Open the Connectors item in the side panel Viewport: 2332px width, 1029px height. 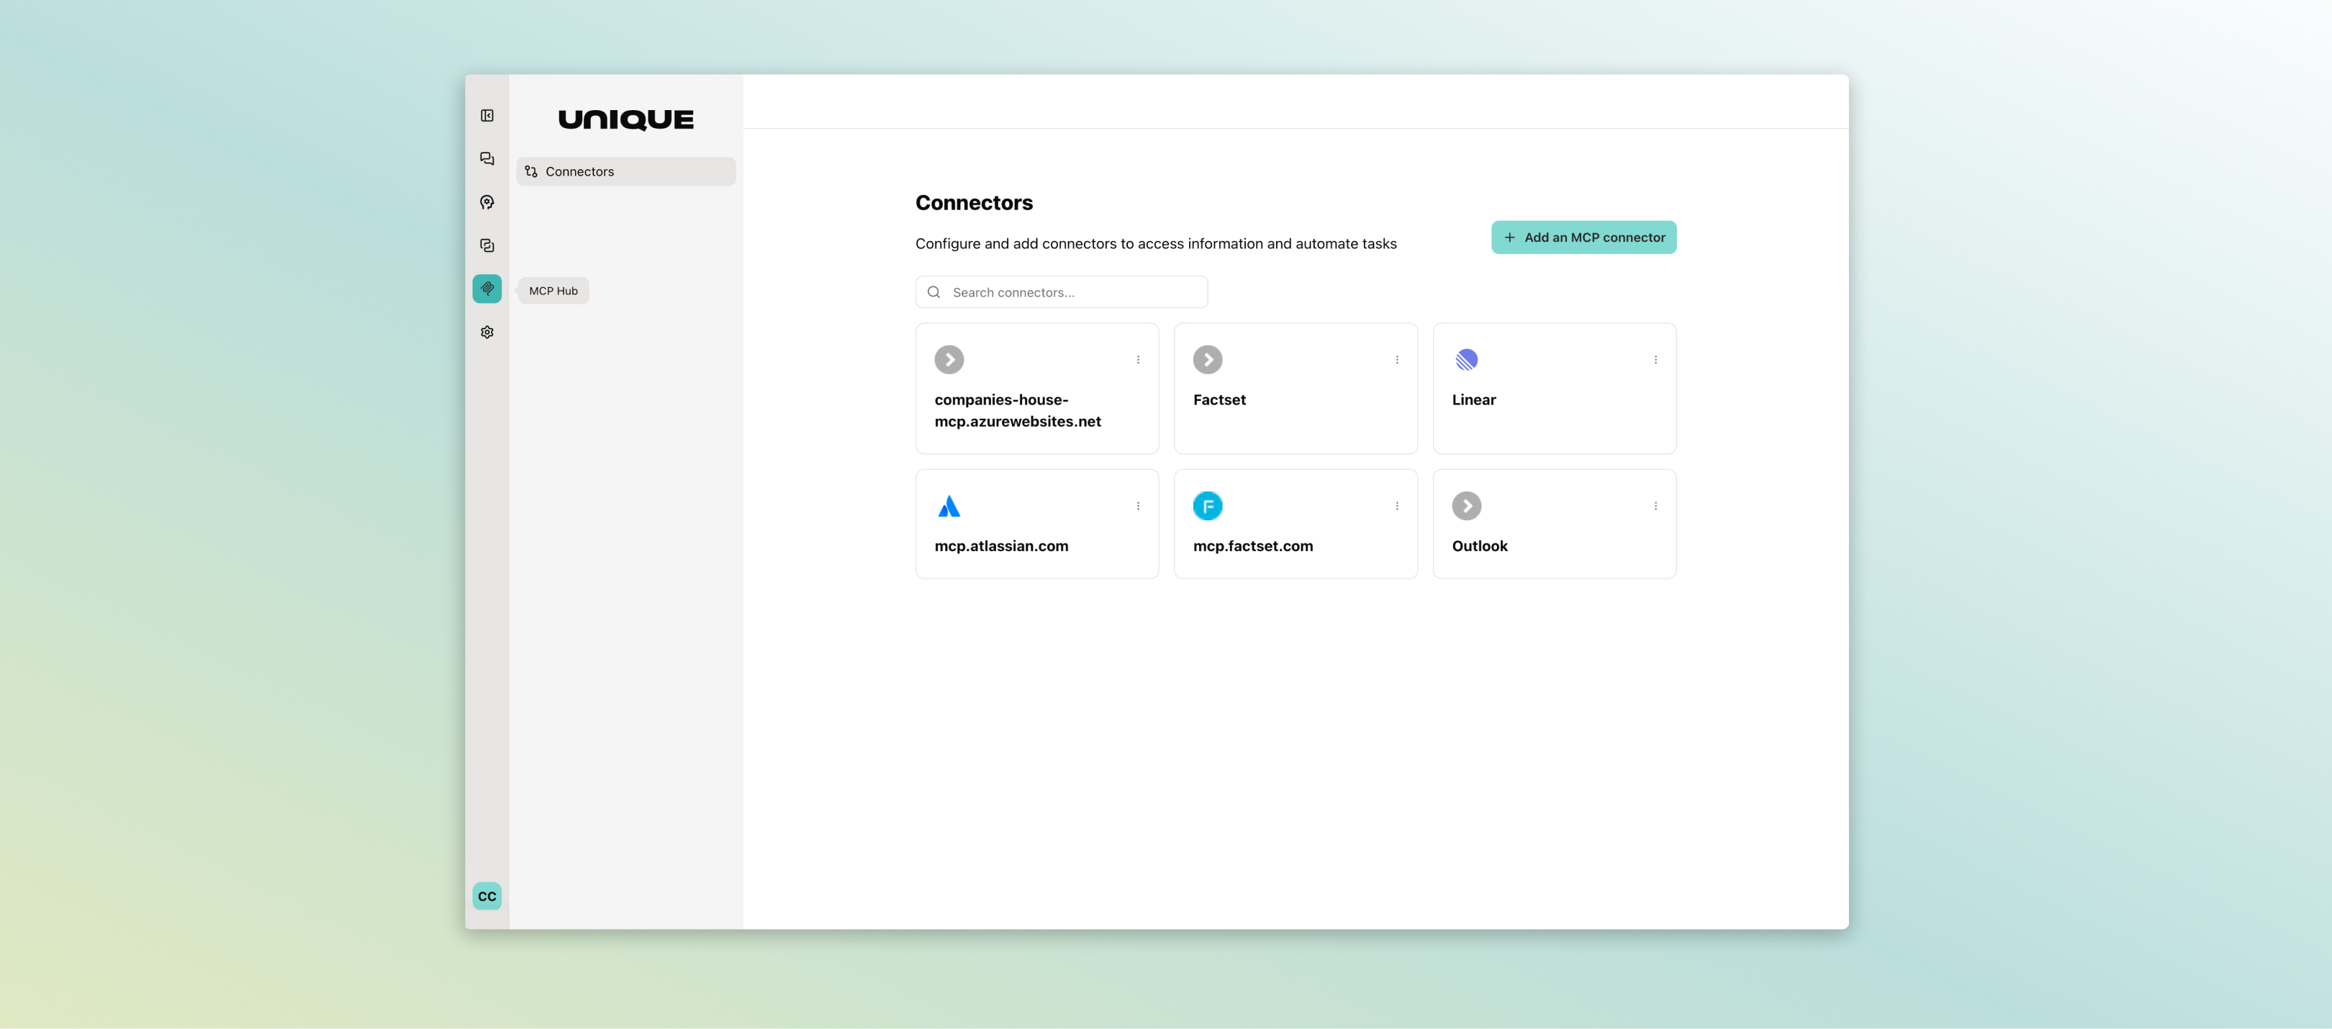pos(625,172)
